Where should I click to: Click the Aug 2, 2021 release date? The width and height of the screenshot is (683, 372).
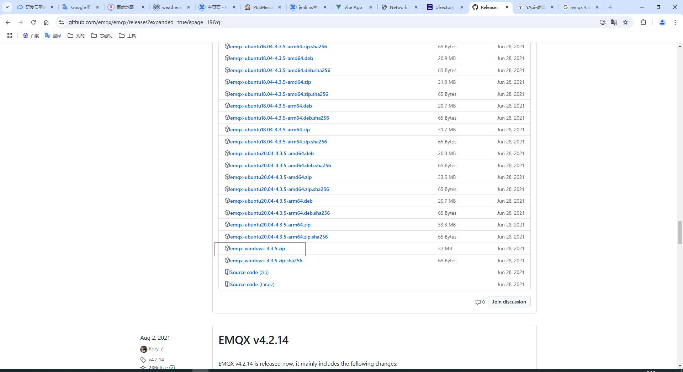tap(155, 338)
